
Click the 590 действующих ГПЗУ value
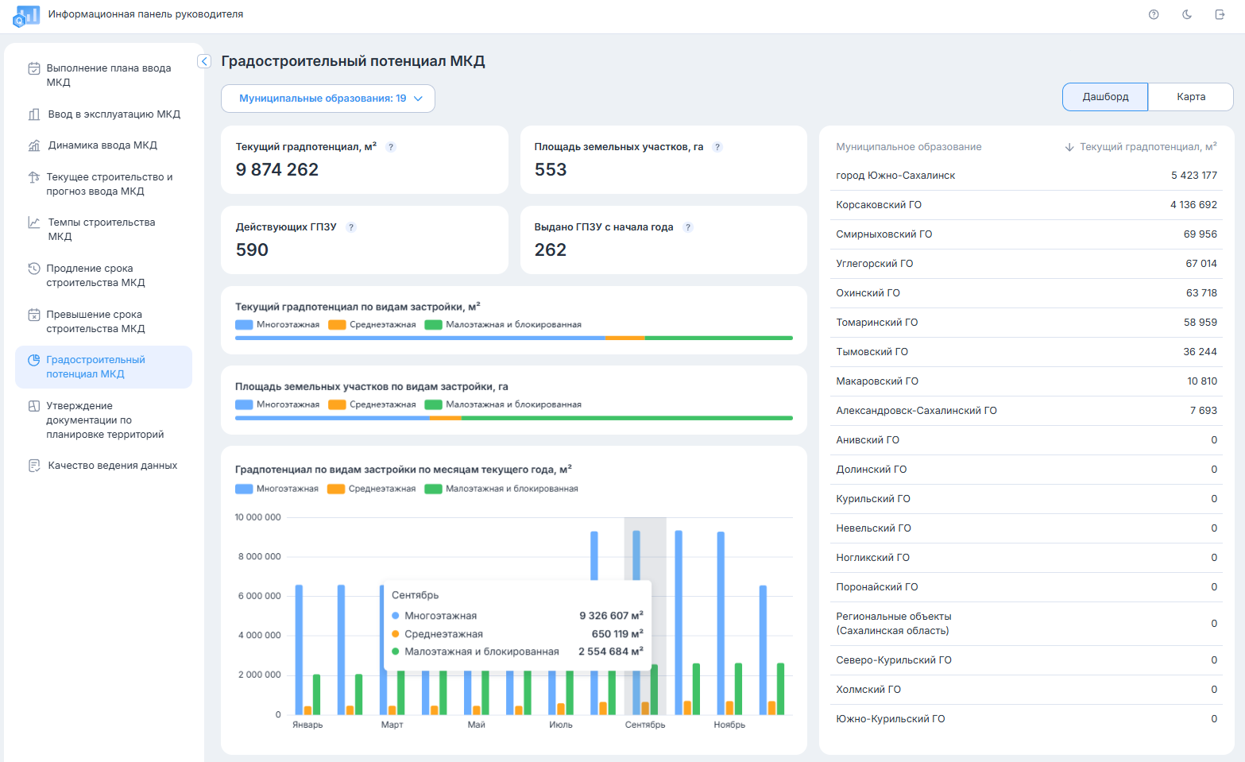pos(252,250)
